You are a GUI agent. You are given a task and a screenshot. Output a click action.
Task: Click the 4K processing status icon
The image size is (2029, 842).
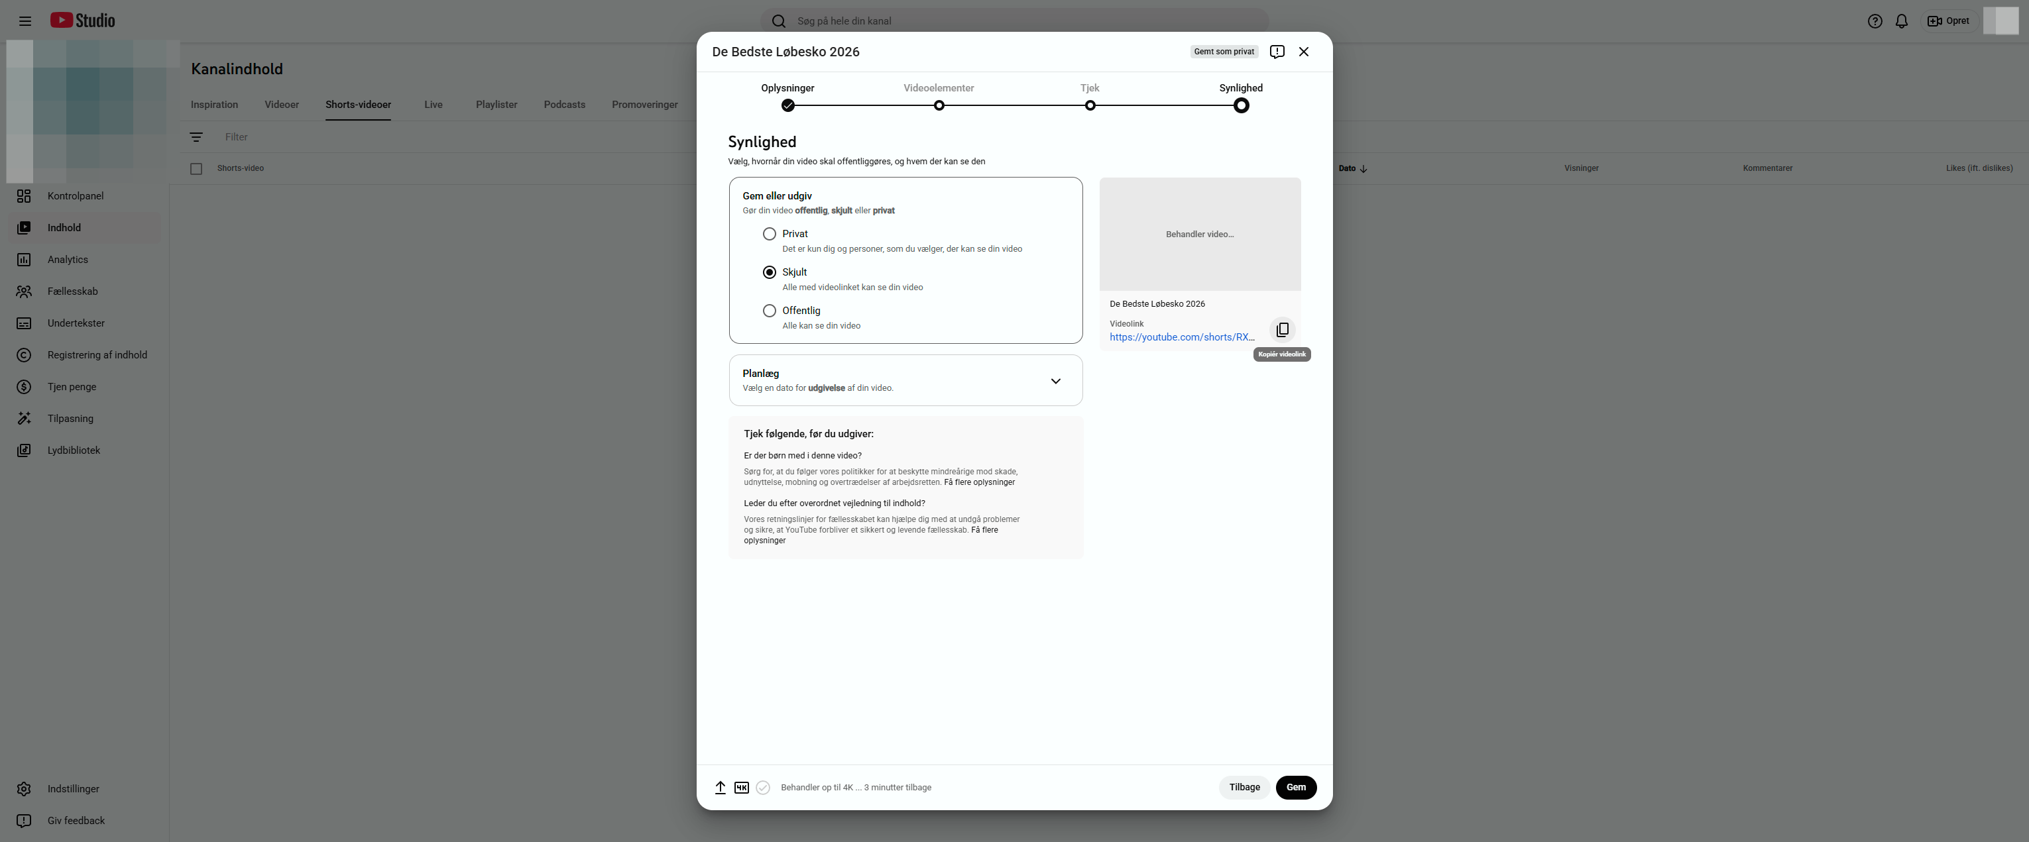coord(741,788)
